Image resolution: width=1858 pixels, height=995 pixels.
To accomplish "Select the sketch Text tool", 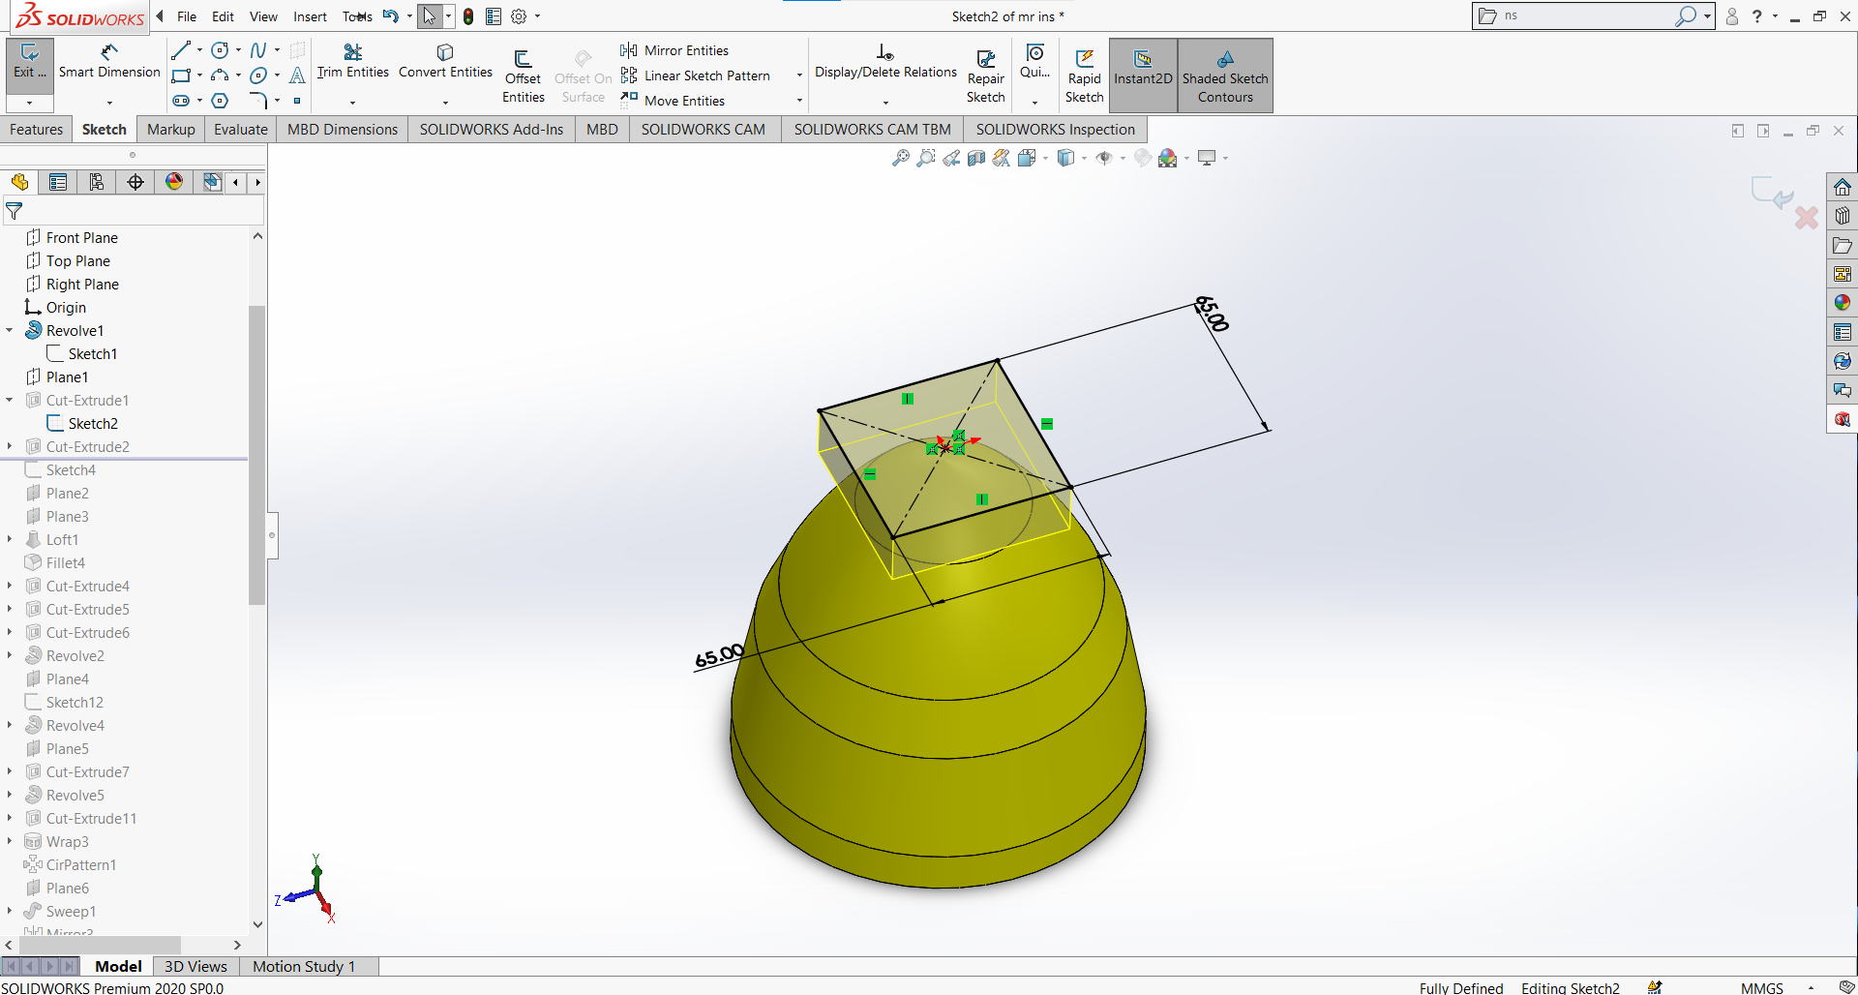I will point(298,75).
